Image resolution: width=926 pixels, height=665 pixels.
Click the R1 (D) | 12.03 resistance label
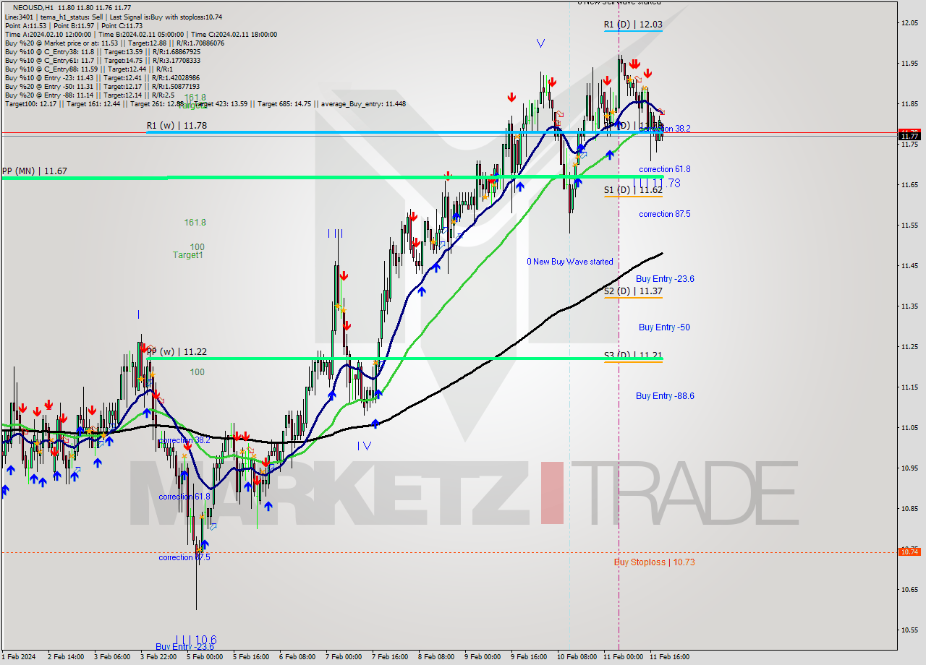coord(633,25)
